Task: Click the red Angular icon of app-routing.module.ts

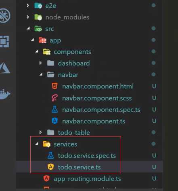Action: tap(46, 178)
